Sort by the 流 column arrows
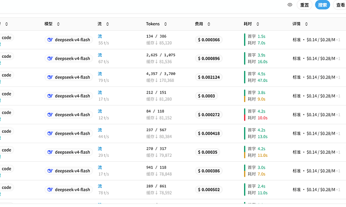Screen dimensions: 346x207 click(107, 24)
